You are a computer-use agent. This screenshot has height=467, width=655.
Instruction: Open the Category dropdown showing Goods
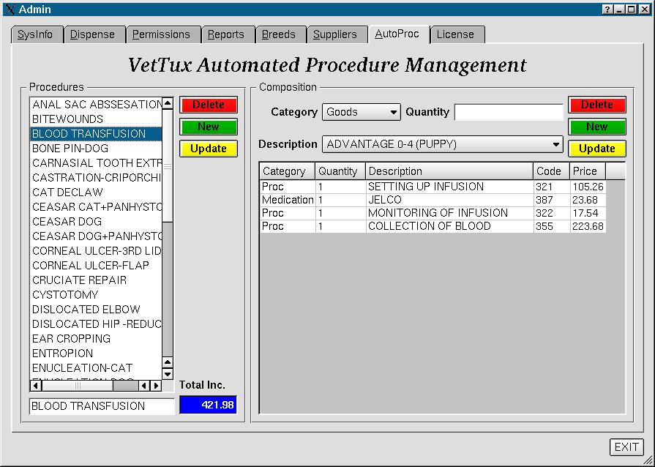[361, 112]
